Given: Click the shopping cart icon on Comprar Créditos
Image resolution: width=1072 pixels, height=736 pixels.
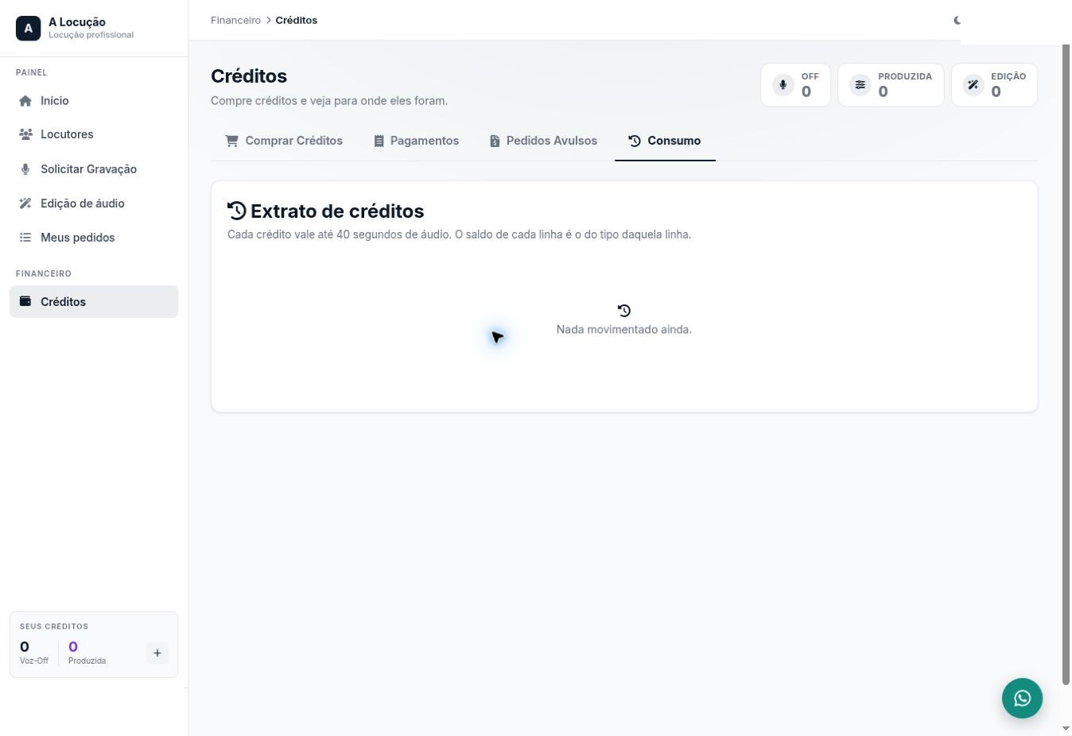Looking at the screenshot, I should pyautogui.click(x=232, y=141).
